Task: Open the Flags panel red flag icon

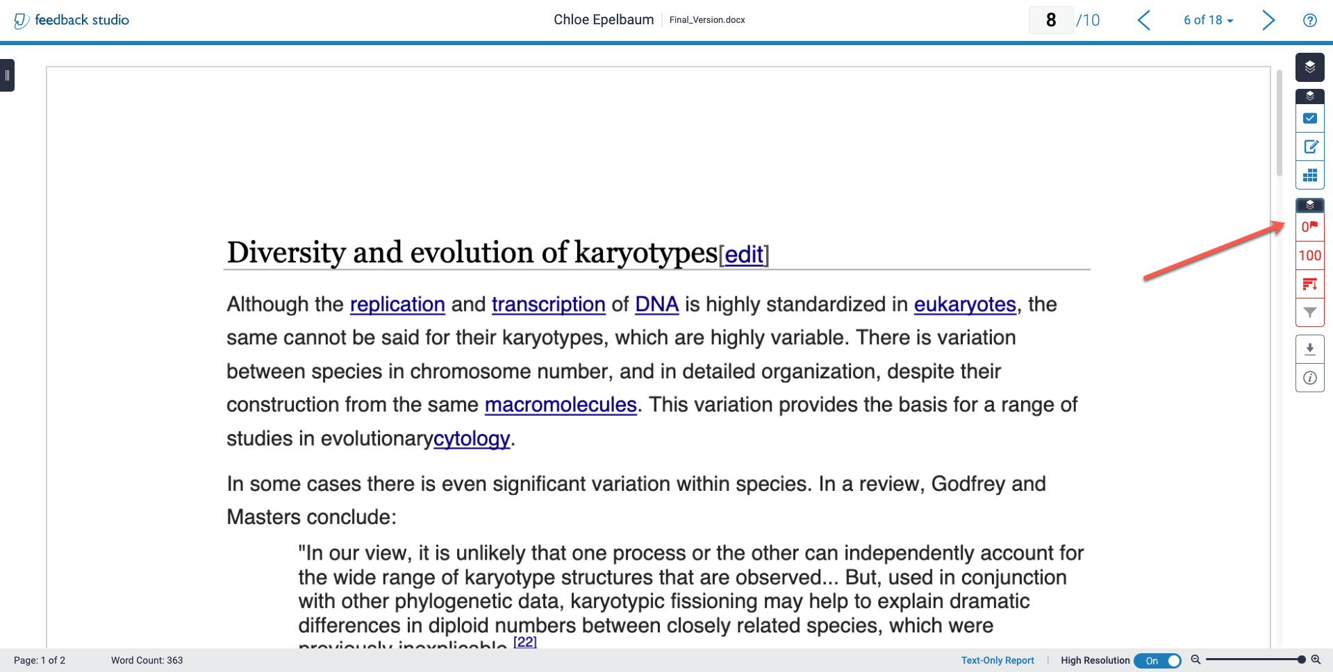Action: click(x=1309, y=227)
